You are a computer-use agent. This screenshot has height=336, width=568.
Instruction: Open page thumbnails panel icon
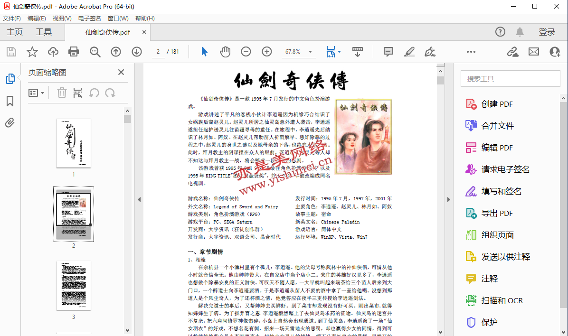click(x=10, y=79)
